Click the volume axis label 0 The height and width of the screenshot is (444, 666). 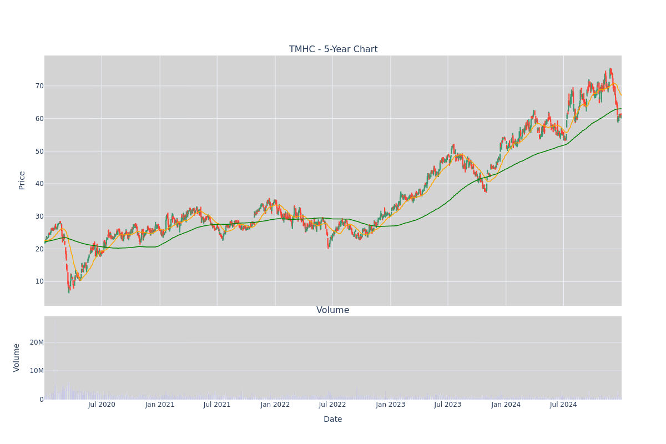coord(42,400)
